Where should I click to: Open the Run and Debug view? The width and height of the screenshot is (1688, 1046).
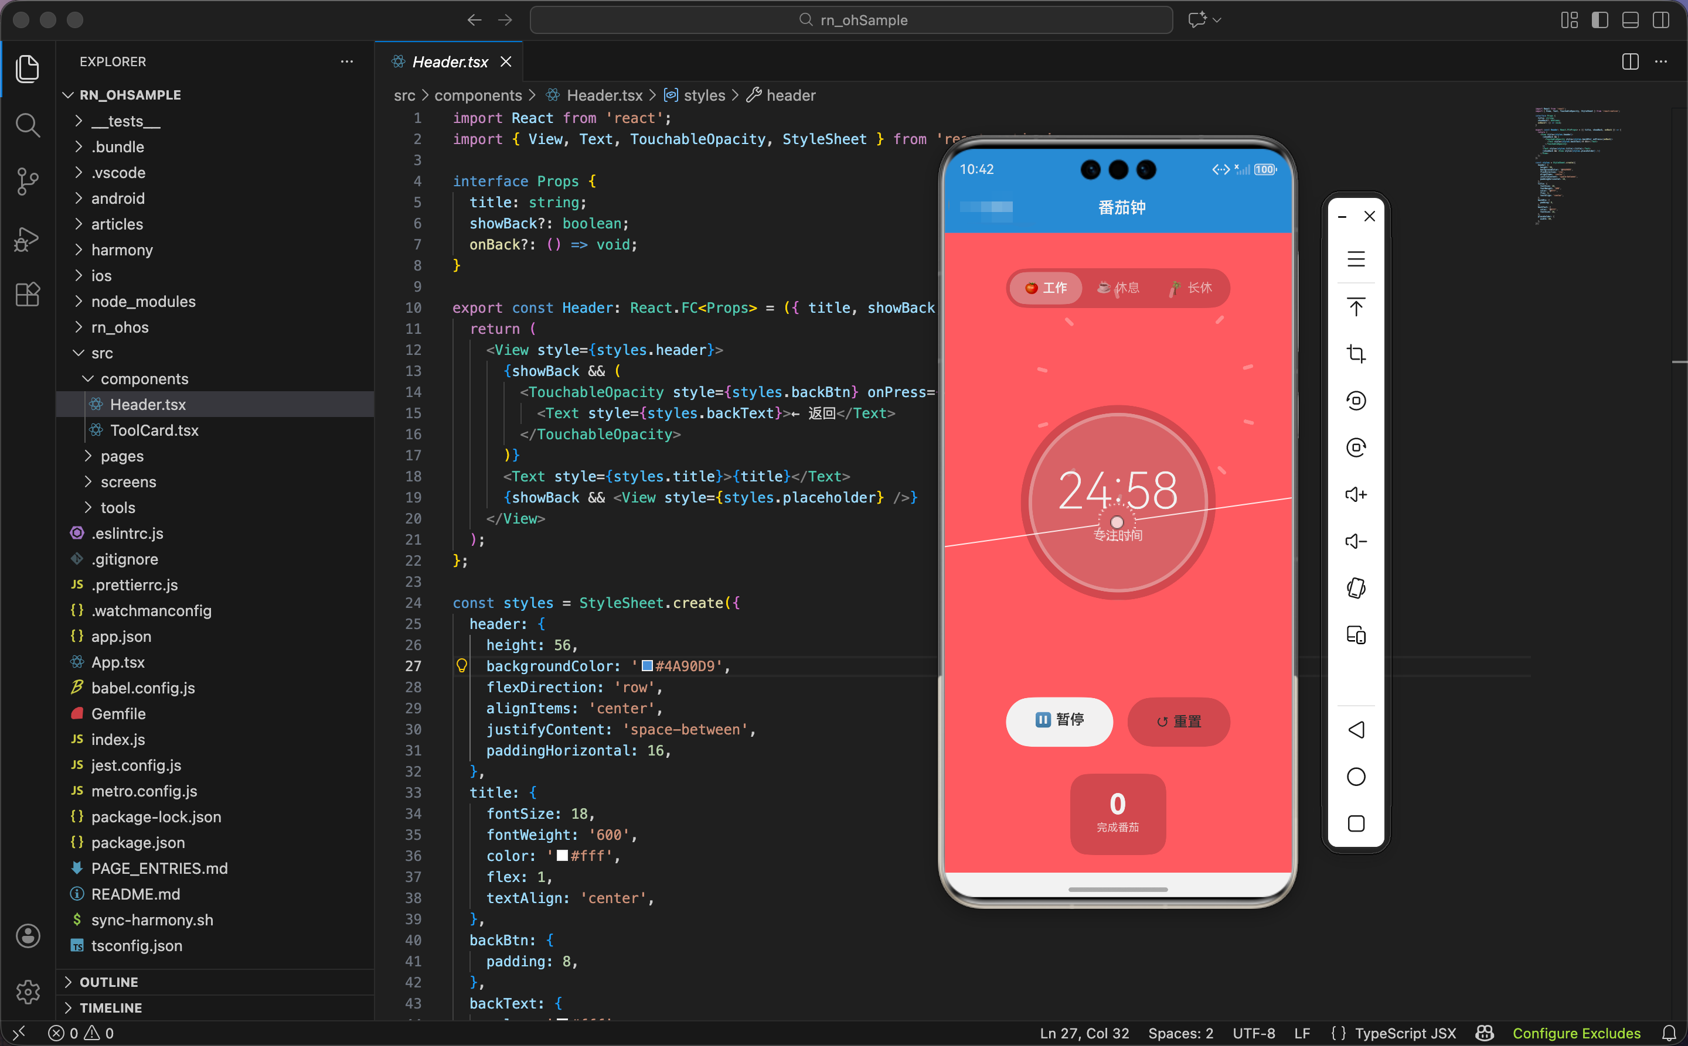27,239
